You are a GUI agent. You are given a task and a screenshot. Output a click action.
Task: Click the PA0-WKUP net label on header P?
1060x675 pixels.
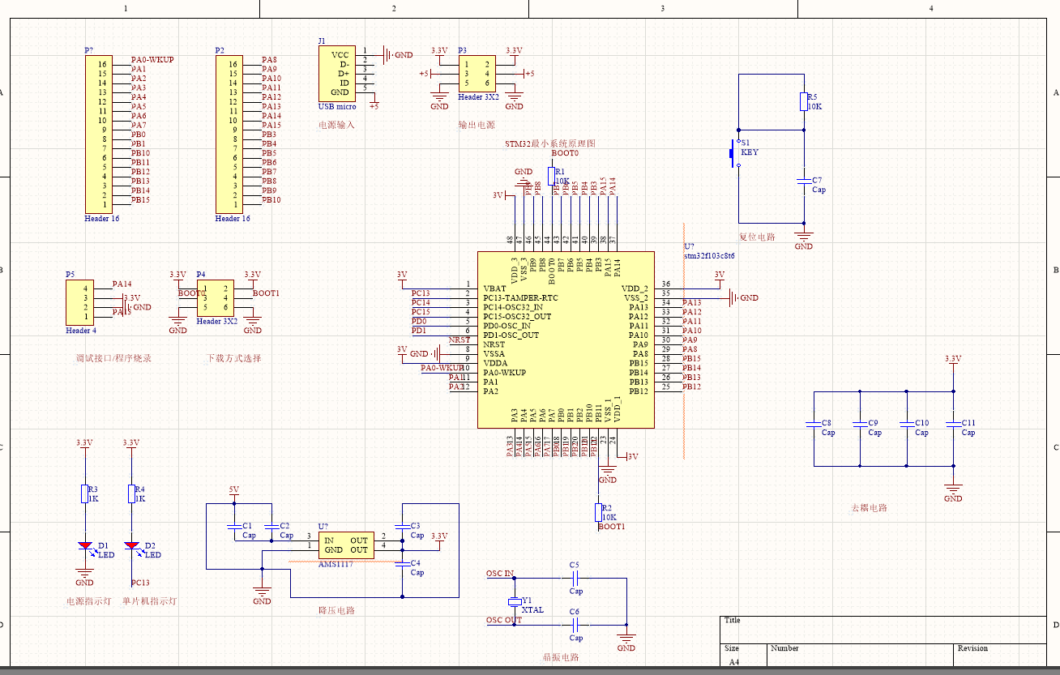click(152, 60)
